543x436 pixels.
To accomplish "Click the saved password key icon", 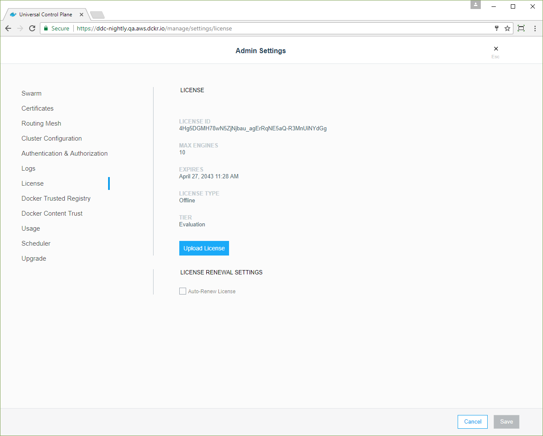I will coord(497,28).
